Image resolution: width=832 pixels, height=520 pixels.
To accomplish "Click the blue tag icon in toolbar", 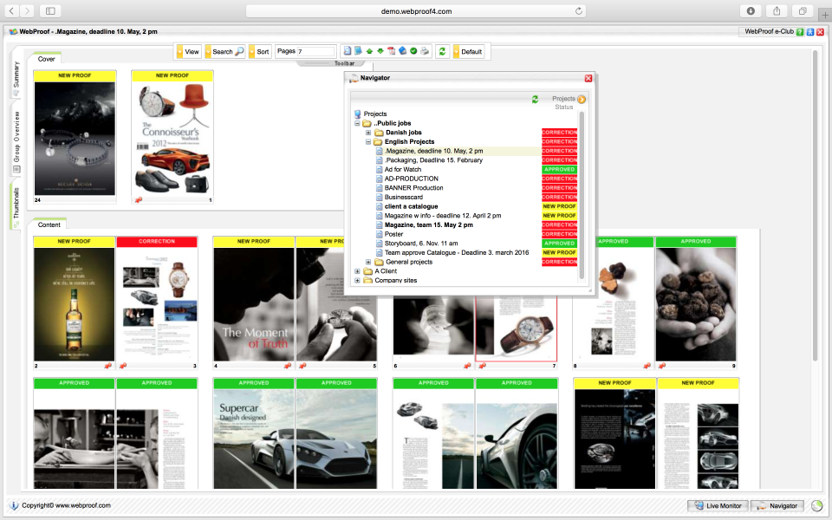I will coord(403,51).
